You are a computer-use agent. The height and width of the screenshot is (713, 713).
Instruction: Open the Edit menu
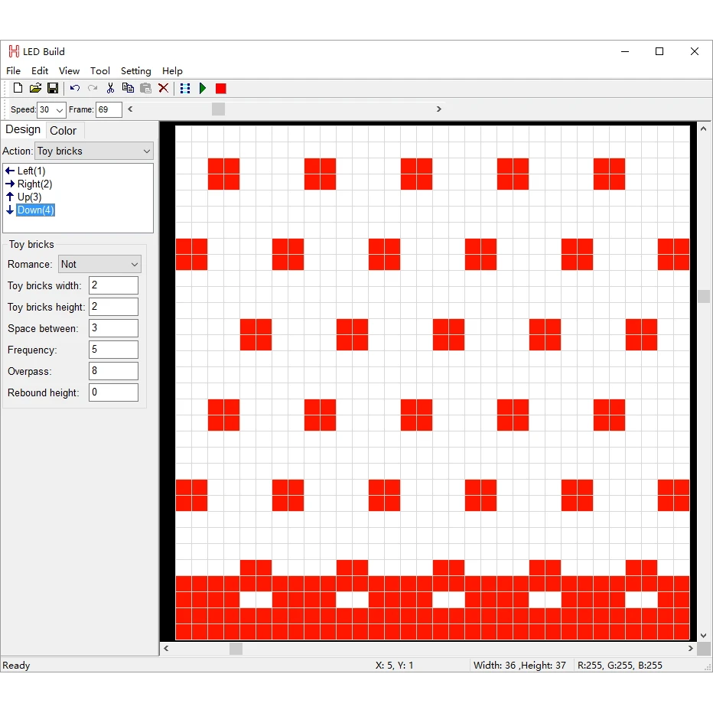coord(40,71)
